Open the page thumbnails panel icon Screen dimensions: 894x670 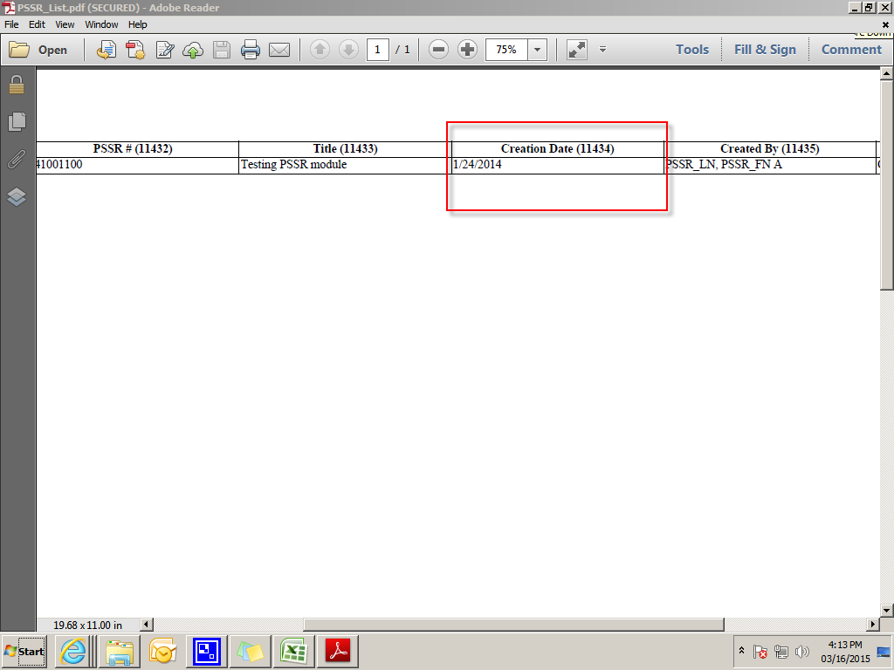pyautogui.click(x=17, y=121)
